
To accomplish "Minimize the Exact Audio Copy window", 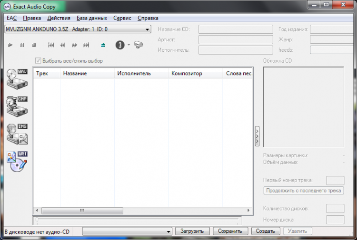I will click(314, 5).
